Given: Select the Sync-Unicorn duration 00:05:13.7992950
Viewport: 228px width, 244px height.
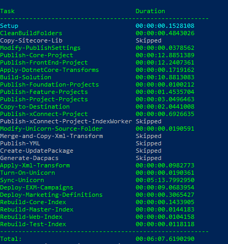Looking at the screenshot, I should pyautogui.click(x=165, y=180).
